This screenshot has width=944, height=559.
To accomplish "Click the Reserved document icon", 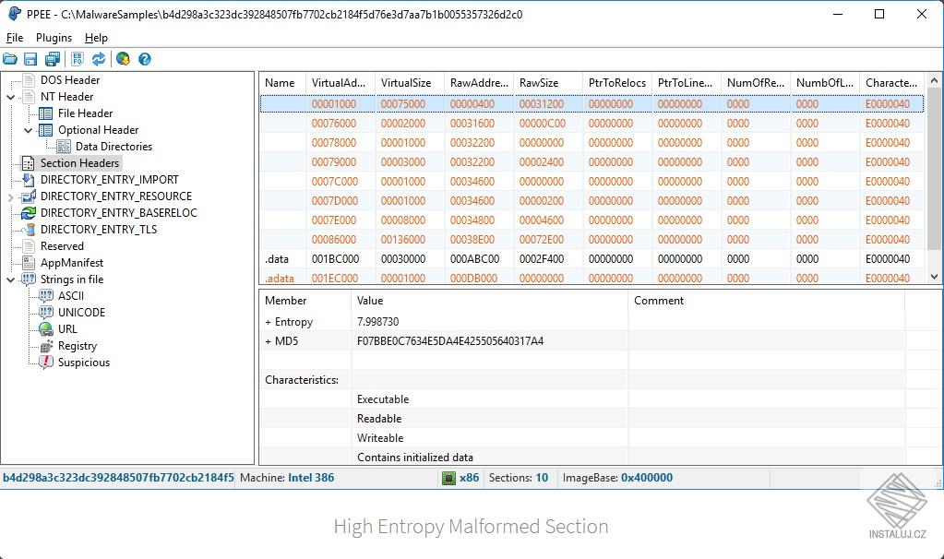I will [29, 246].
